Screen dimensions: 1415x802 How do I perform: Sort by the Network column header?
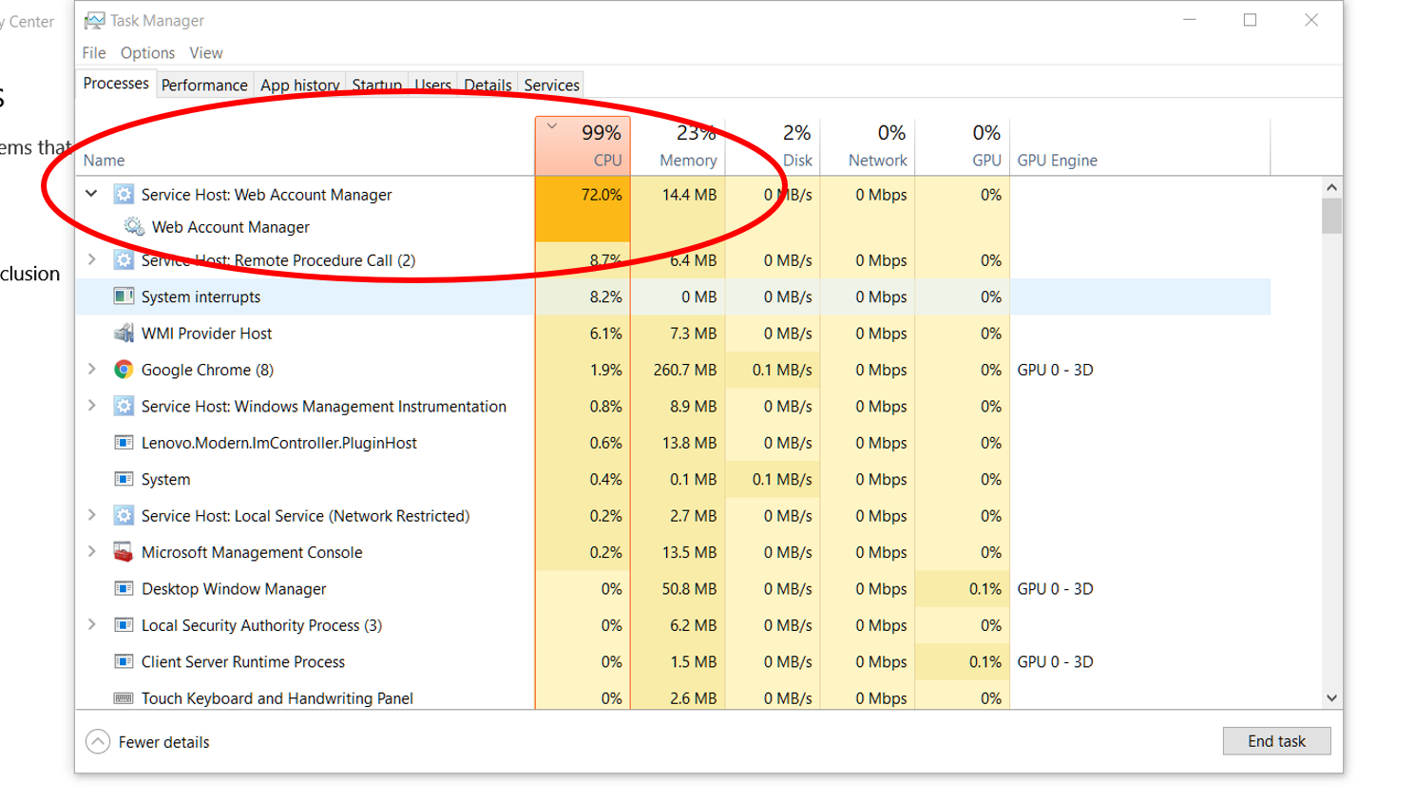tap(868, 145)
